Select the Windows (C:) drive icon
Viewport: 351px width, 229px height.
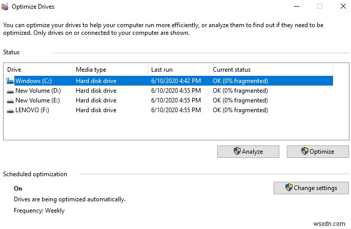[10, 81]
